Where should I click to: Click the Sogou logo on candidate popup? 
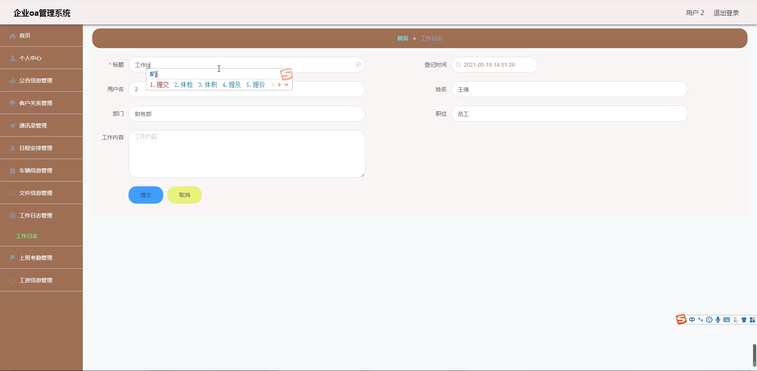tap(286, 74)
